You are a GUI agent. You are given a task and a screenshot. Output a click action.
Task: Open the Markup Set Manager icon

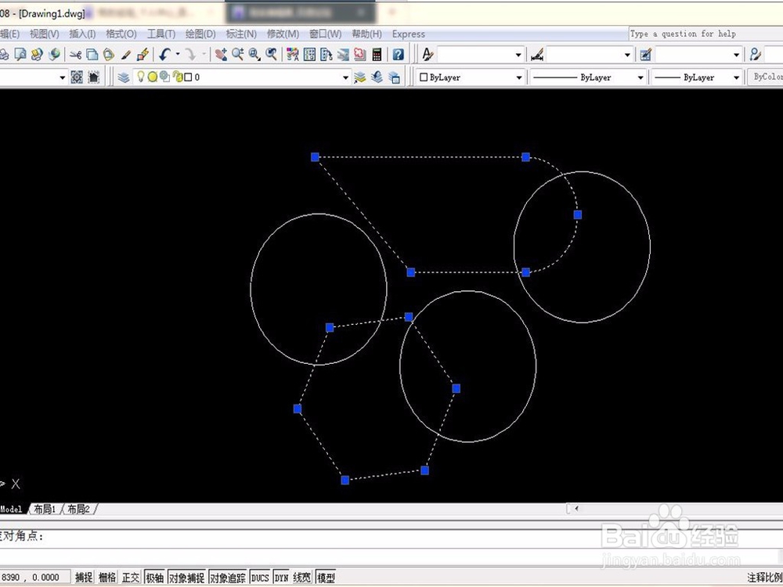359,54
